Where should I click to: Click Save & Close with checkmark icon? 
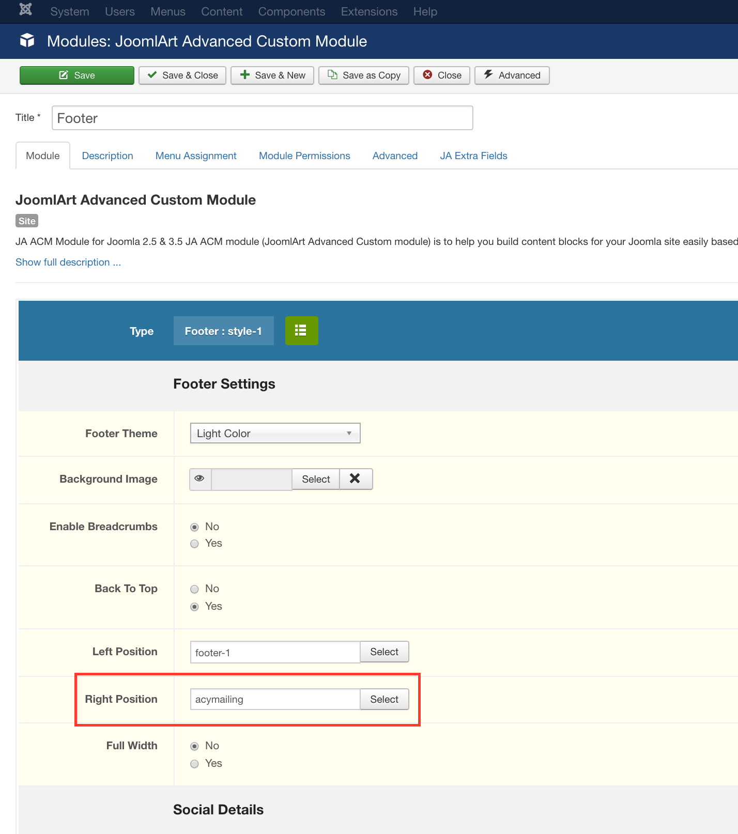click(182, 75)
